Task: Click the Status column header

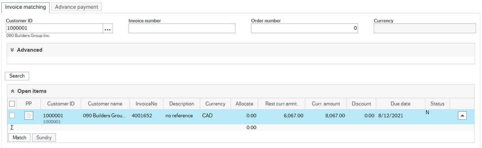Action: tap(437, 104)
